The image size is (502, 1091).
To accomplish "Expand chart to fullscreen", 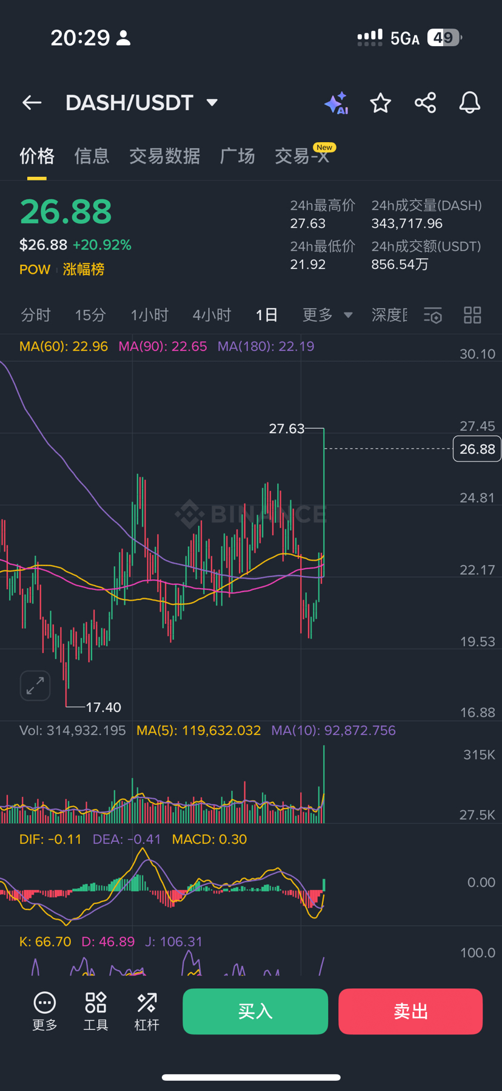I will [35, 686].
